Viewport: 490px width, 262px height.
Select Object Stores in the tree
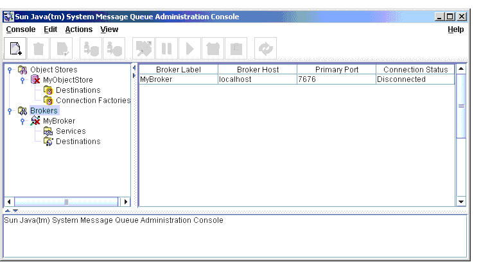pyautogui.click(x=54, y=70)
